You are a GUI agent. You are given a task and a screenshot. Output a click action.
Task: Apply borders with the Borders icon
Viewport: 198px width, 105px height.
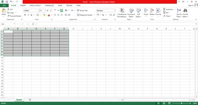[x=38, y=15]
